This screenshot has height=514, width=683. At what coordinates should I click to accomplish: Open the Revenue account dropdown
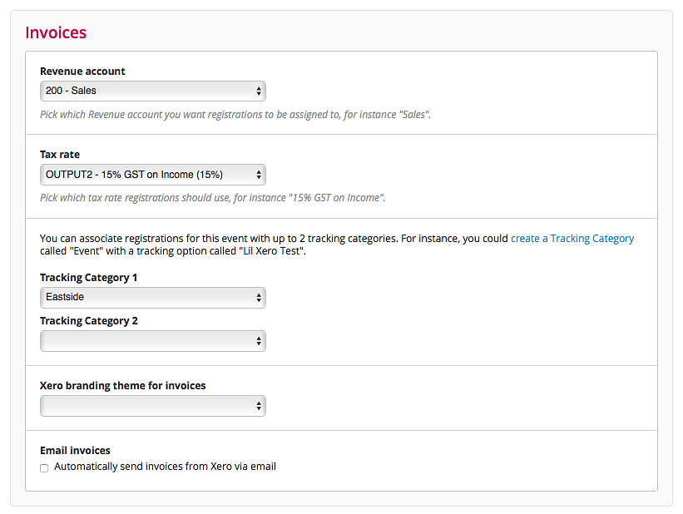pos(153,91)
